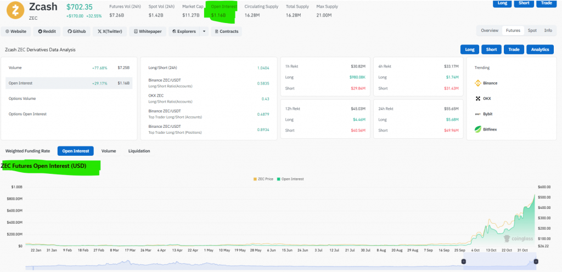Switch to the Spot tab
This screenshot has height=272, width=562.
(x=532, y=31)
